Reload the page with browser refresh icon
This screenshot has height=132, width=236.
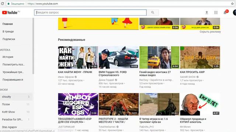[2, 4]
